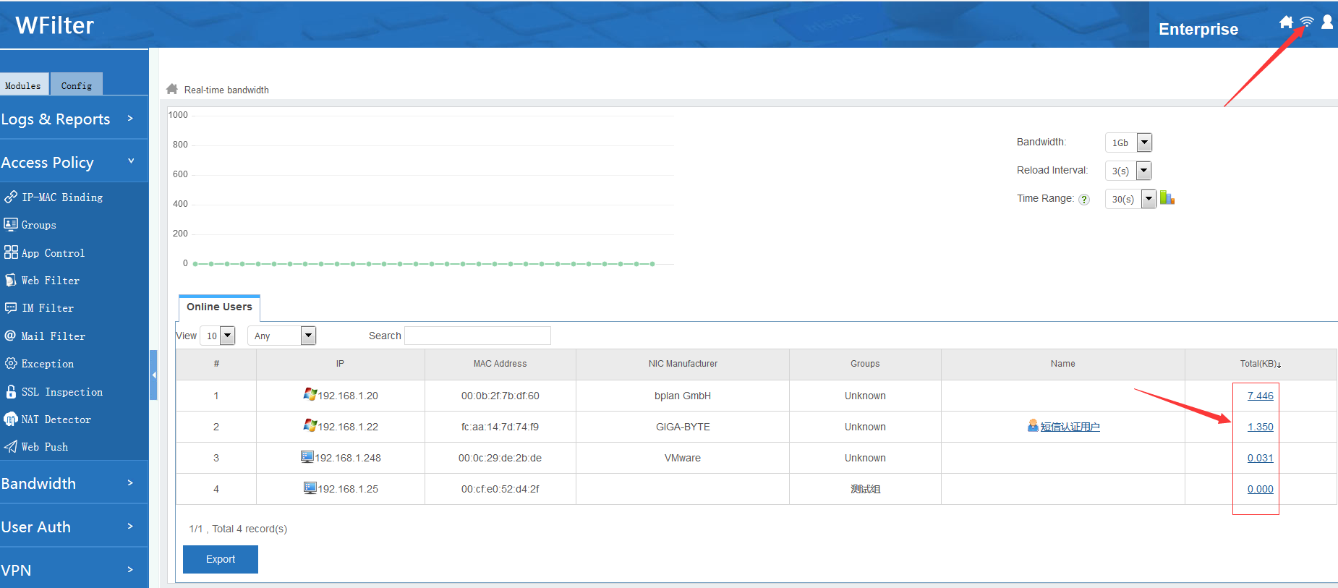The height and width of the screenshot is (588, 1338).
Task: Open the 0.031 total link
Action: [x=1260, y=458]
